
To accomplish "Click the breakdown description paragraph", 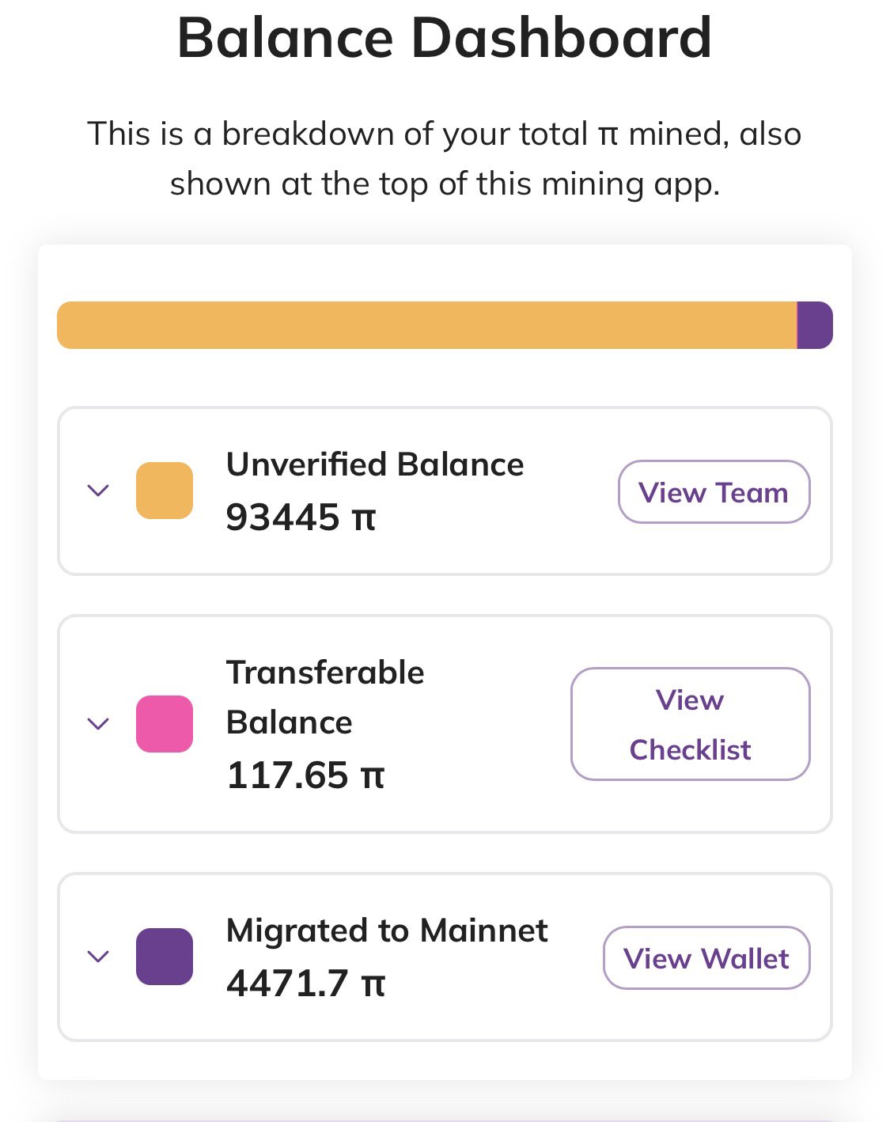I will point(444,158).
